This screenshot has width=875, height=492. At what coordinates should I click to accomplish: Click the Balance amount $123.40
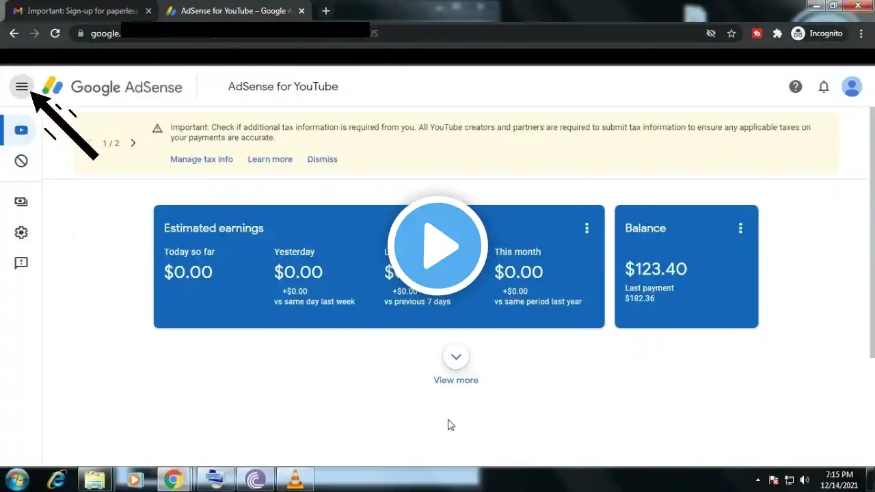click(x=656, y=269)
